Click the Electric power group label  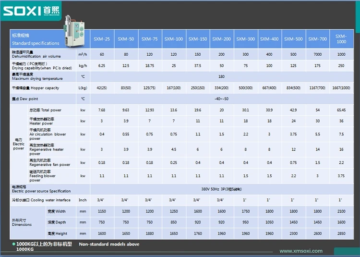[x=19, y=144]
